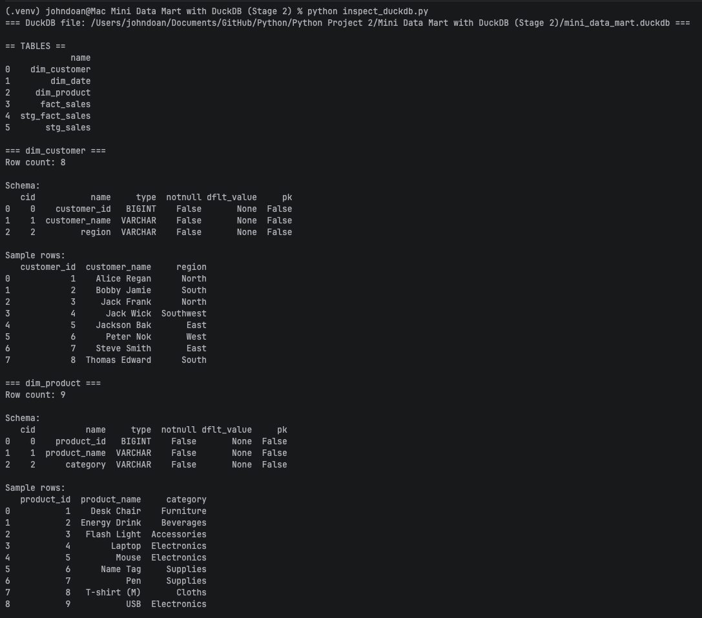Click the Row count: 9 text
Image resolution: width=702 pixels, height=618 pixels.
[36, 395]
